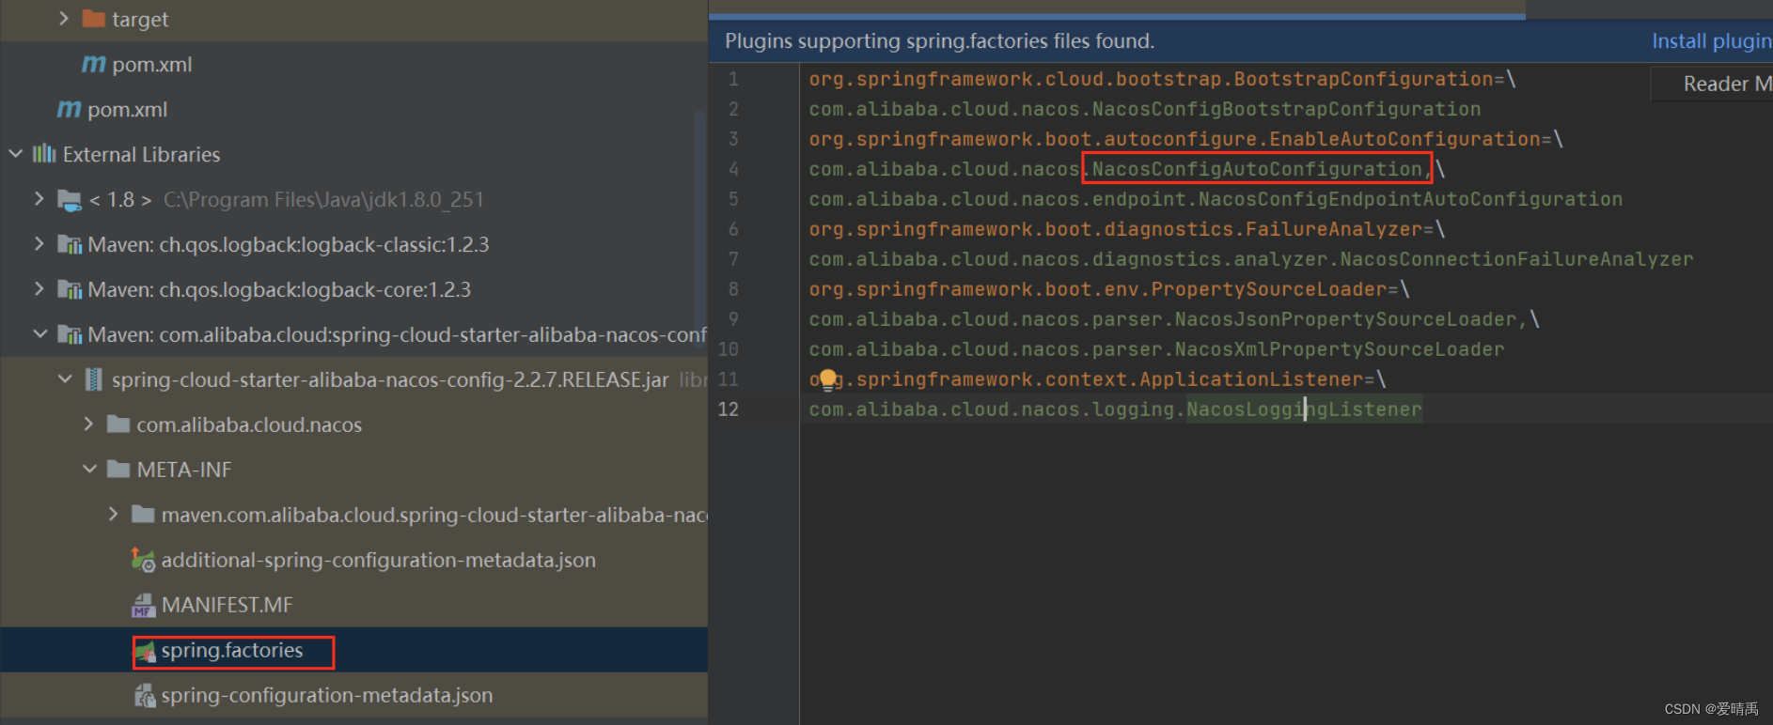The height and width of the screenshot is (725, 1773).
Task: Expand the maven.com.alibaba.cloud folder
Action: coord(113,514)
